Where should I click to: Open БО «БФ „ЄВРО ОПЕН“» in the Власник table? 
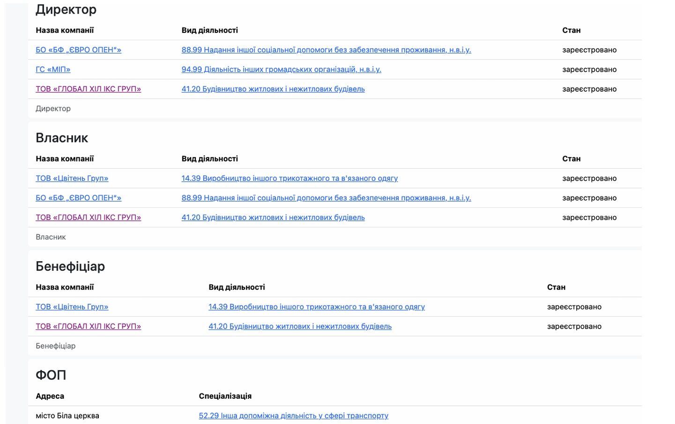click(x=78, y=198)
